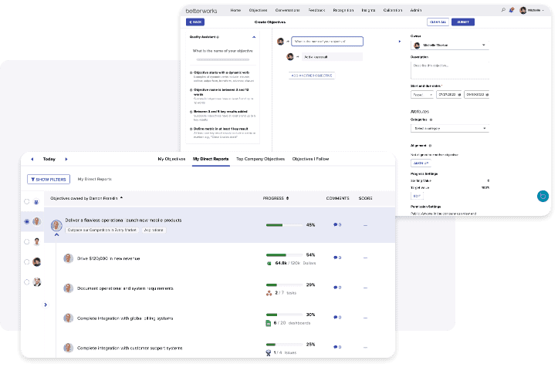Open search via magnifier icon in betterworks header
The height and width of the screenshot is (367, 558).
pyautogui.click(x=503, y=10)
